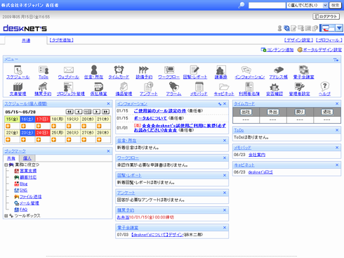Open the 設備予約 menu icon
This screenshot has height=258, width=344.
click(x=144, y=70)
